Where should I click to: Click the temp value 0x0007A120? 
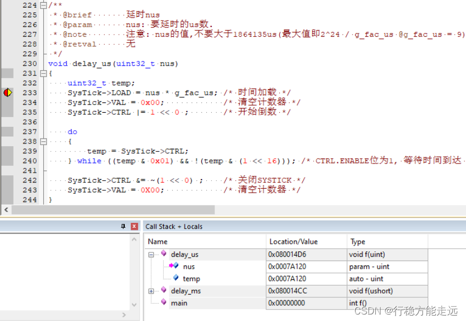tap(287, 279)
